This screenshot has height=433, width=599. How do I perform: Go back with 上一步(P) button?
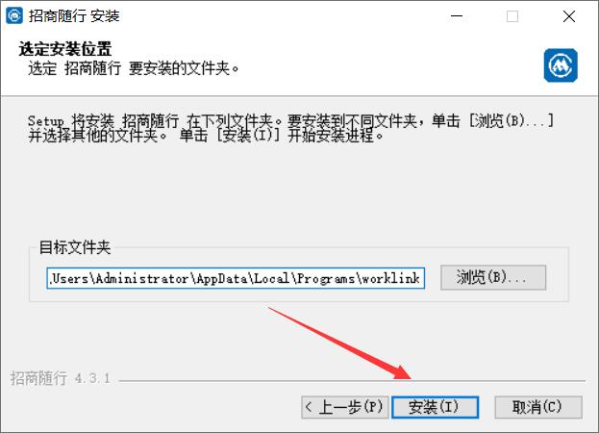[x=344, y=407]
